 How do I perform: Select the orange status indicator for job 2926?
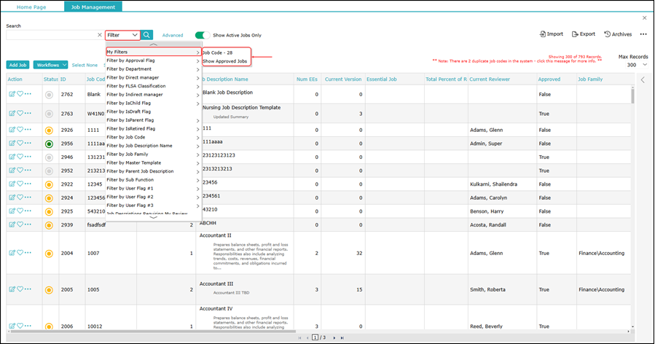pyautogui.click(x=49, y=130)
